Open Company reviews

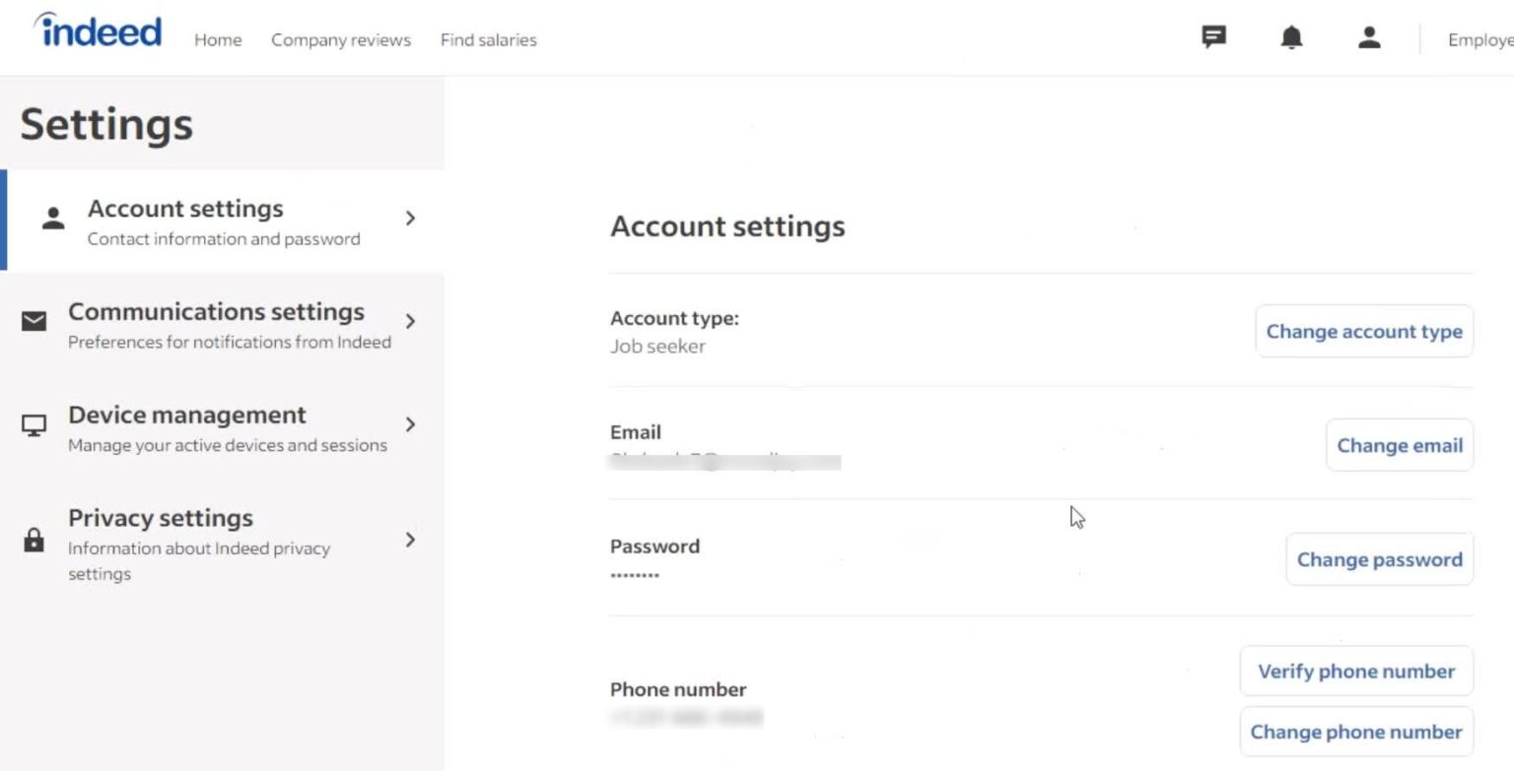(x=340, y=39)
